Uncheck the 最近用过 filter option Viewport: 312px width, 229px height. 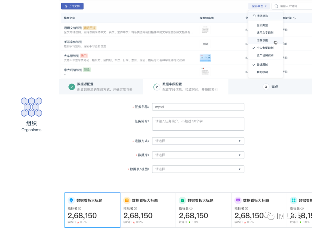pyautogui.click(x=262, y=65)
